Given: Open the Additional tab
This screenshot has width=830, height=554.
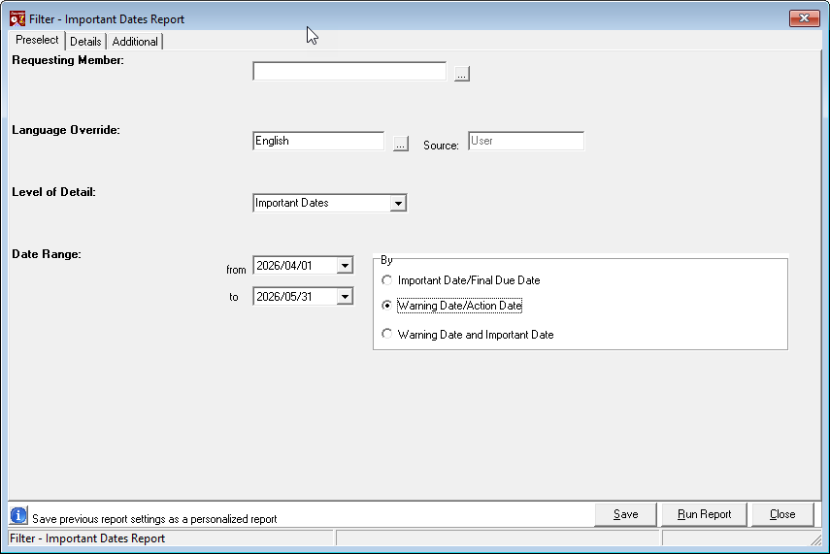Looking at the screenshot, I should 135,42.
